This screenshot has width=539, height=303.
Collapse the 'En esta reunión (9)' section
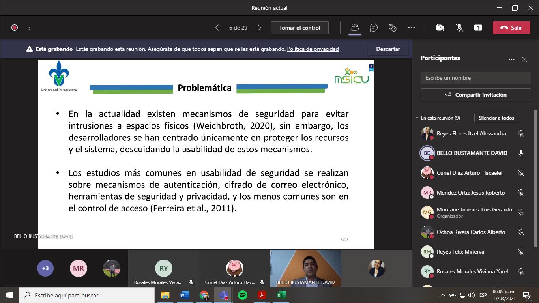tap(417, 118)
